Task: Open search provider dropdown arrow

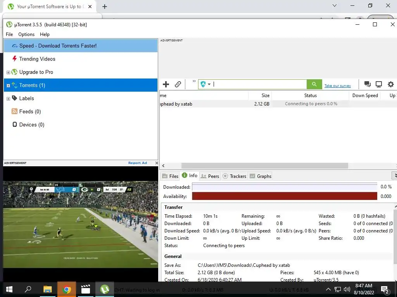Action: pos(209,84)
